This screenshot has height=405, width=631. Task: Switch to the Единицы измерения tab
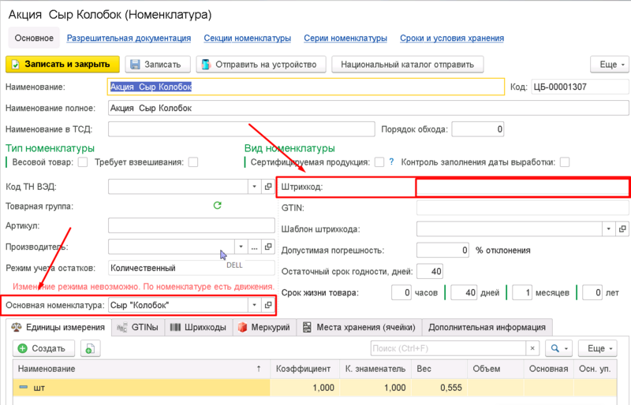click(58, 327)
